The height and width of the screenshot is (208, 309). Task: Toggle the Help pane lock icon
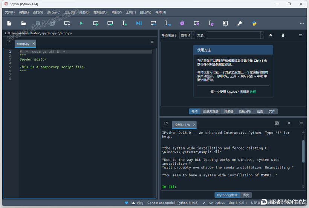[283, 35]
